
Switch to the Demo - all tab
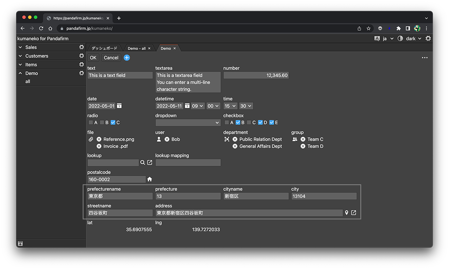pos(137,48)
